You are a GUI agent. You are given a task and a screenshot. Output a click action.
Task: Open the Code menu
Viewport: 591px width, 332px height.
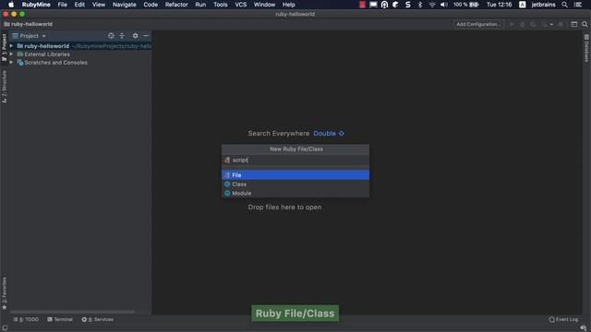tap(151, 5)
